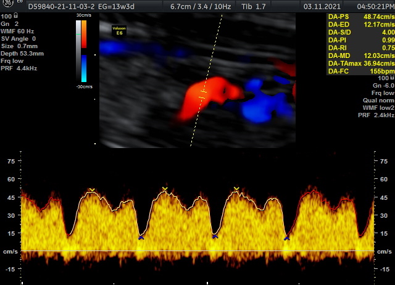Select the first yellow peak systolic marker

click(92, 190)
